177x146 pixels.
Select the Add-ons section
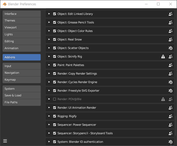[x=22, y=57]
